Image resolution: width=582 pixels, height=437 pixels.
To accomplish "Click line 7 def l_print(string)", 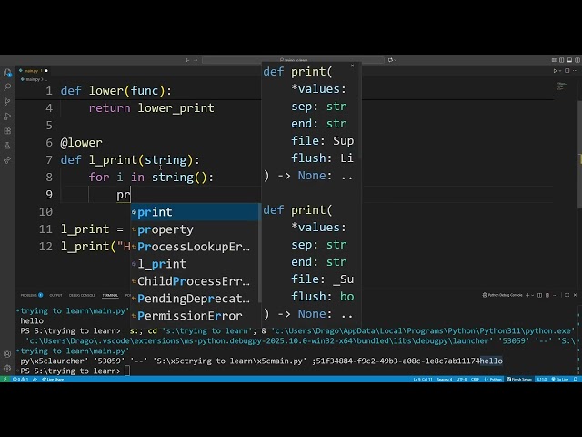I will pos(130,160).
